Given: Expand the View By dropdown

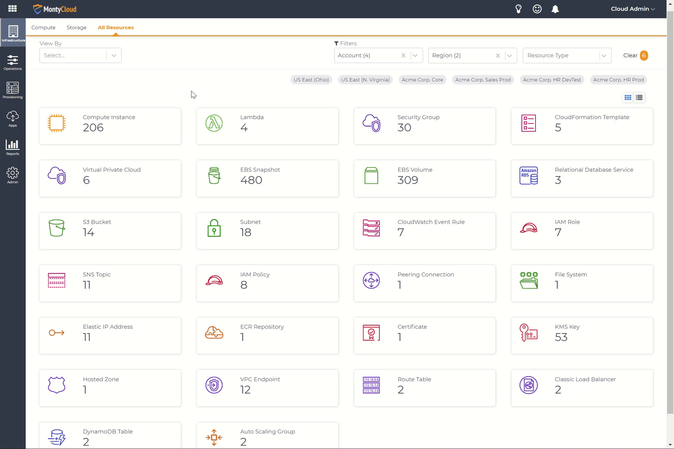Looking at the screenshot, I should [114, 56].
